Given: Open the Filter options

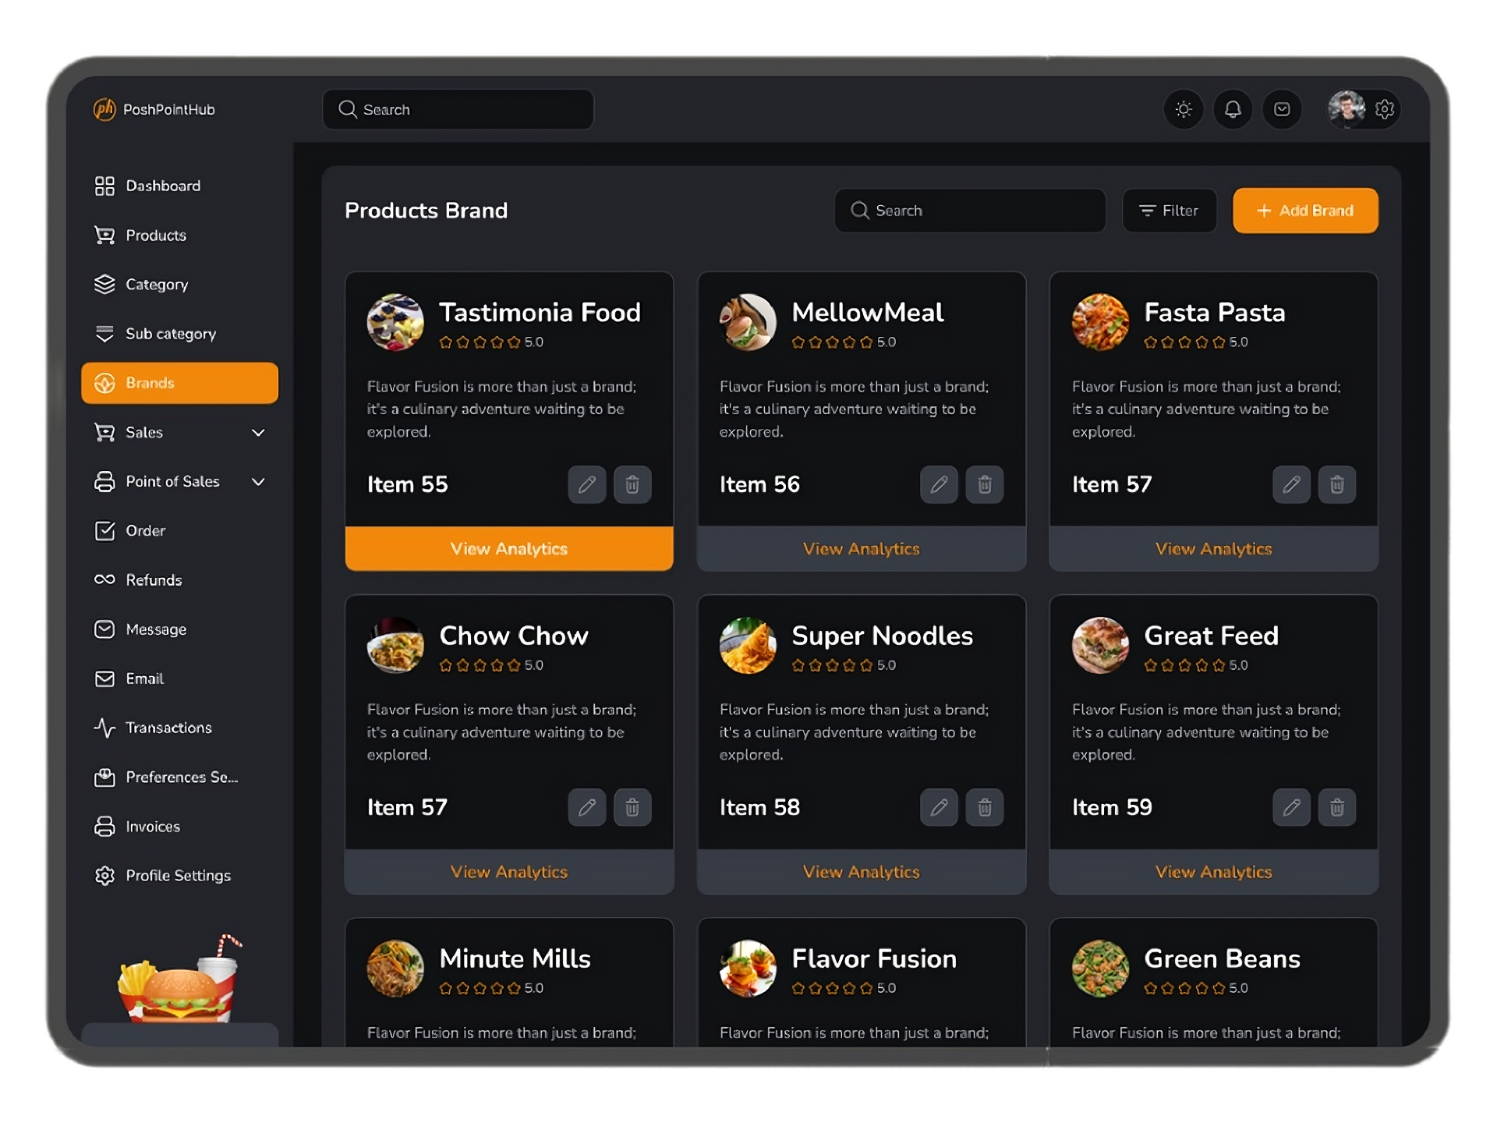Looking at the screenshot, I should [x=1169, y=211].
